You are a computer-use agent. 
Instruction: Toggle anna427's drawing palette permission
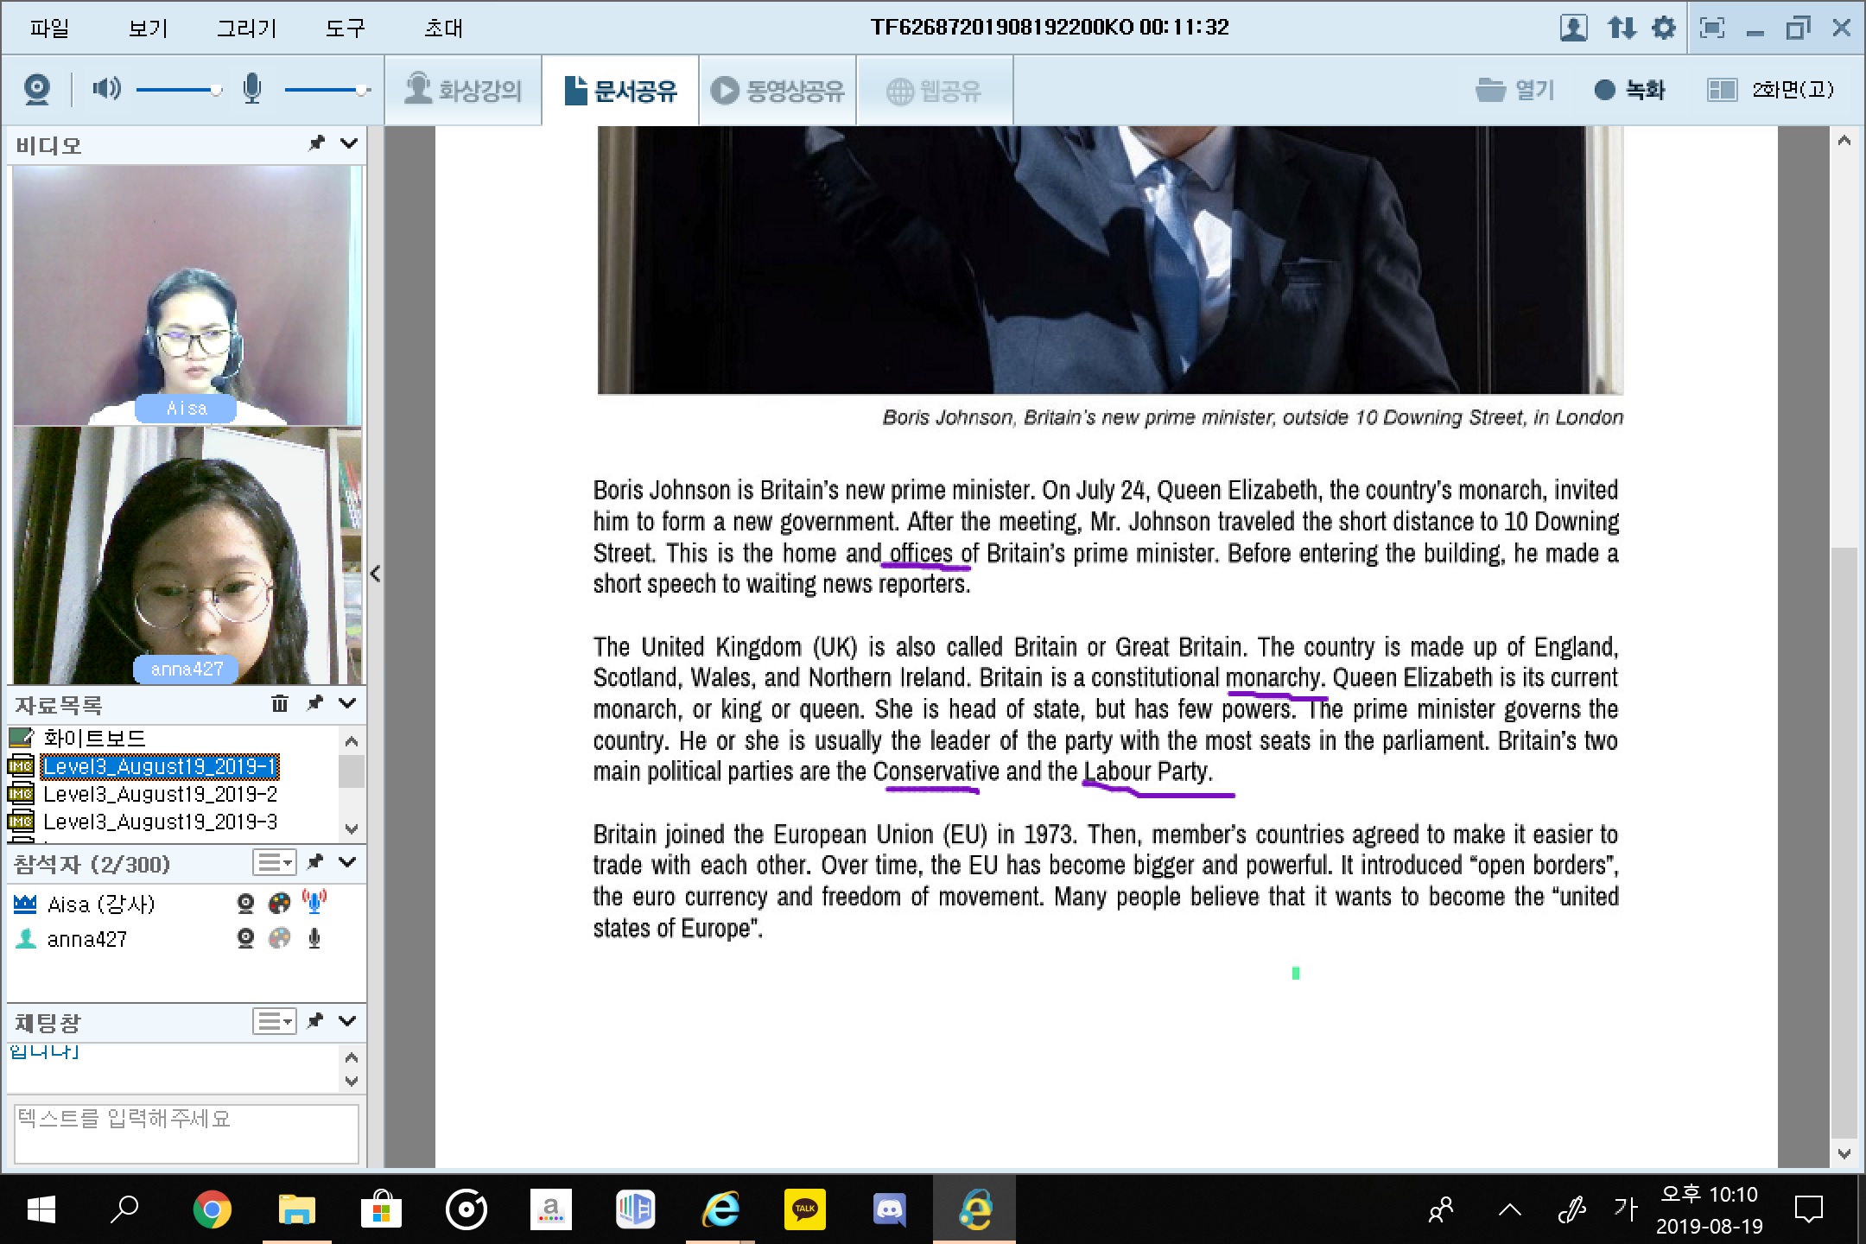coord(280,938)
